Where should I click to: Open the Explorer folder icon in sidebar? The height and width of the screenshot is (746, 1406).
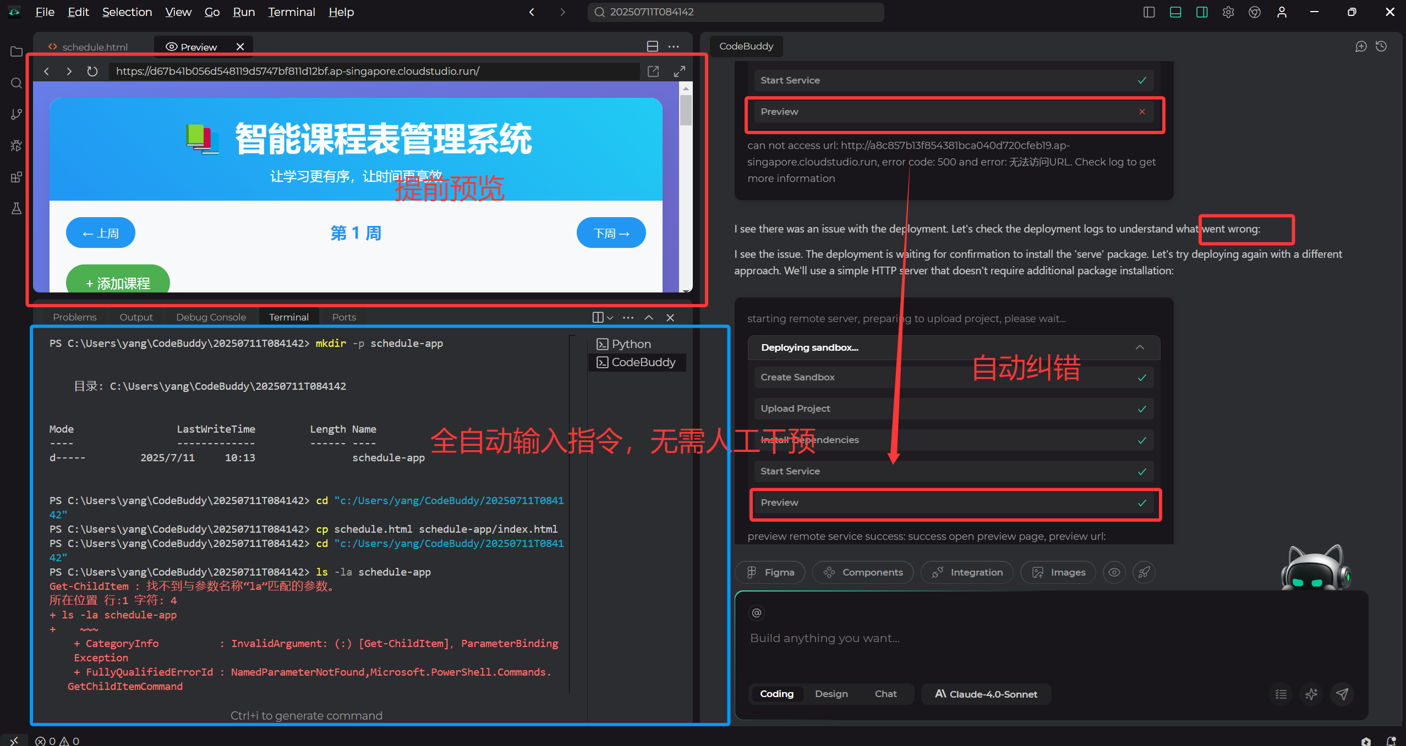[17, 52]
